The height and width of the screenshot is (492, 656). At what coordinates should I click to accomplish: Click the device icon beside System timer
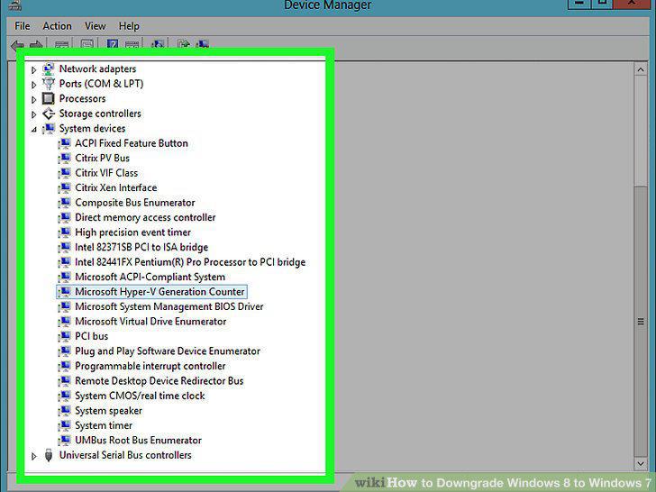pos(65,425)
